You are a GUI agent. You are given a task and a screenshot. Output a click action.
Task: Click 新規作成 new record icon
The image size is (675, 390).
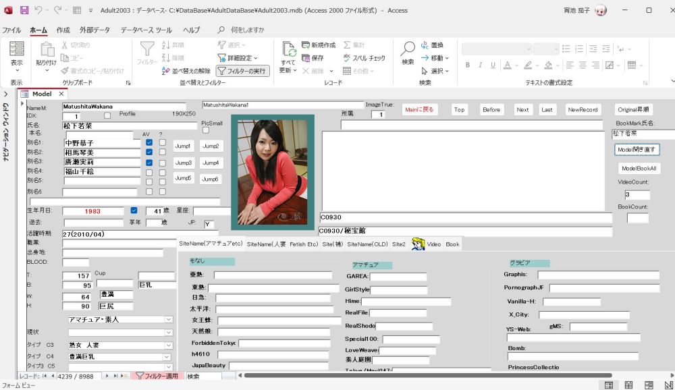point(307,45)
